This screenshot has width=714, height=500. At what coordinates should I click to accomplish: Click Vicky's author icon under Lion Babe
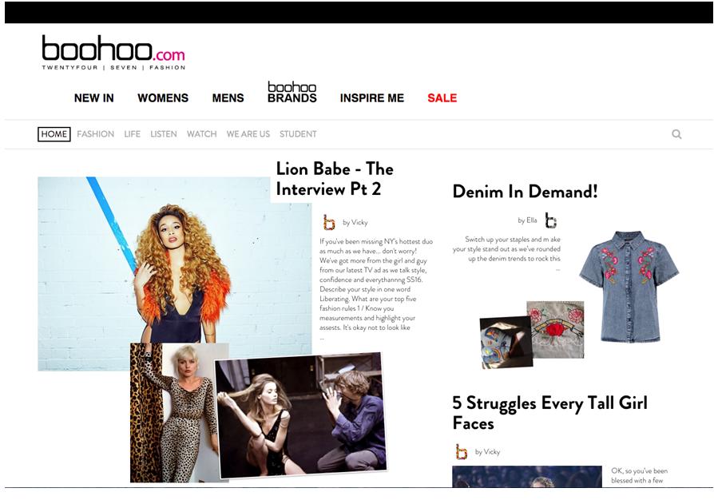point(329,223)
